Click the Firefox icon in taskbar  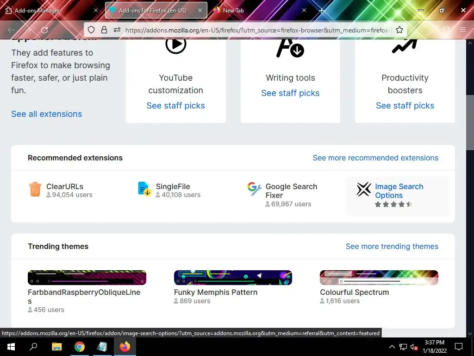[125, 347]
